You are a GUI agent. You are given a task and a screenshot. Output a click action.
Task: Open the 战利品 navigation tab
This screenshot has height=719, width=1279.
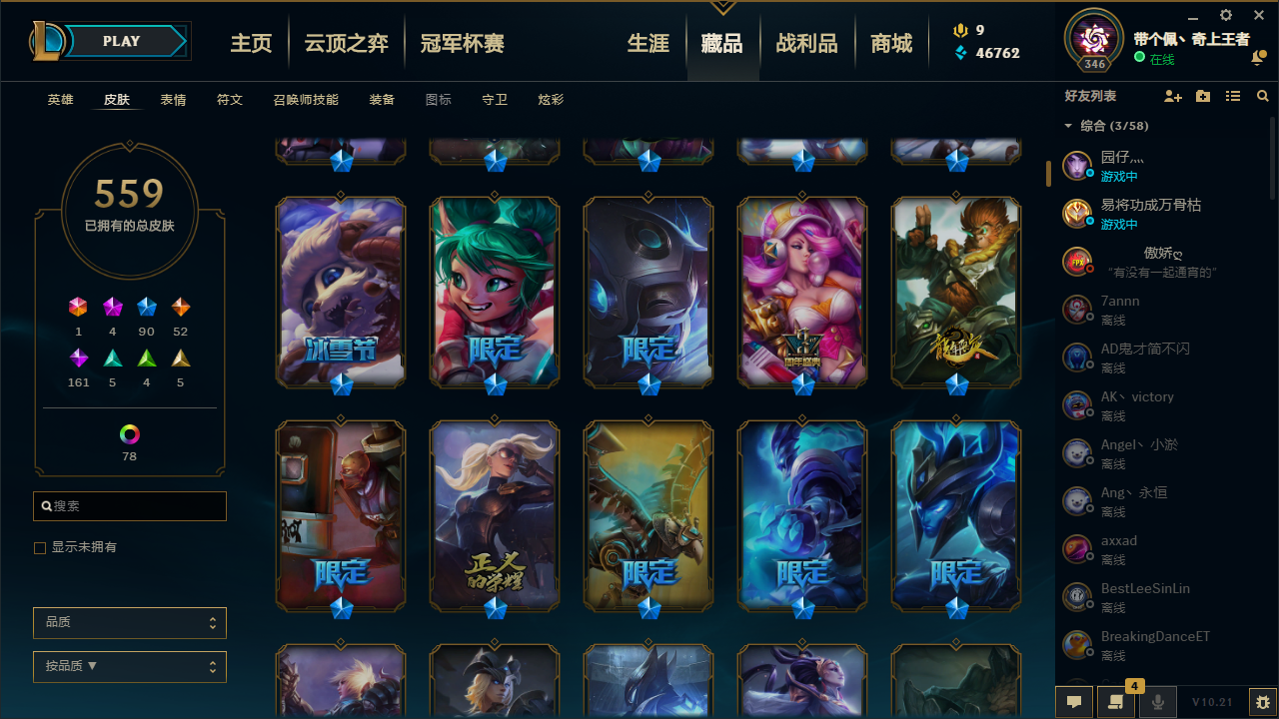tap(806, 43)
